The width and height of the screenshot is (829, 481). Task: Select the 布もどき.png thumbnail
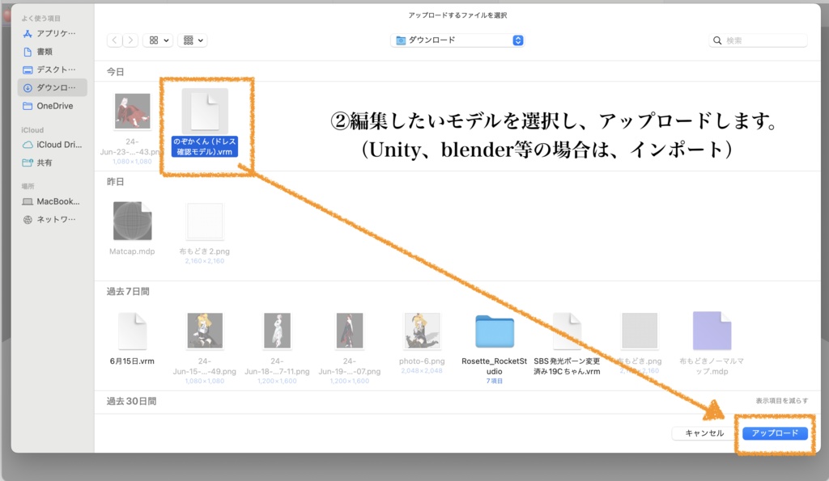coord(640,331)
